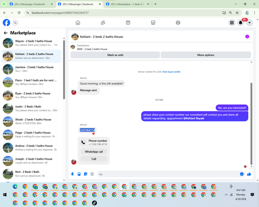The width and height of the screenshot is (259, 207).
Task: Open the Groups icon in top nav
Action: (x=178, y=23)
